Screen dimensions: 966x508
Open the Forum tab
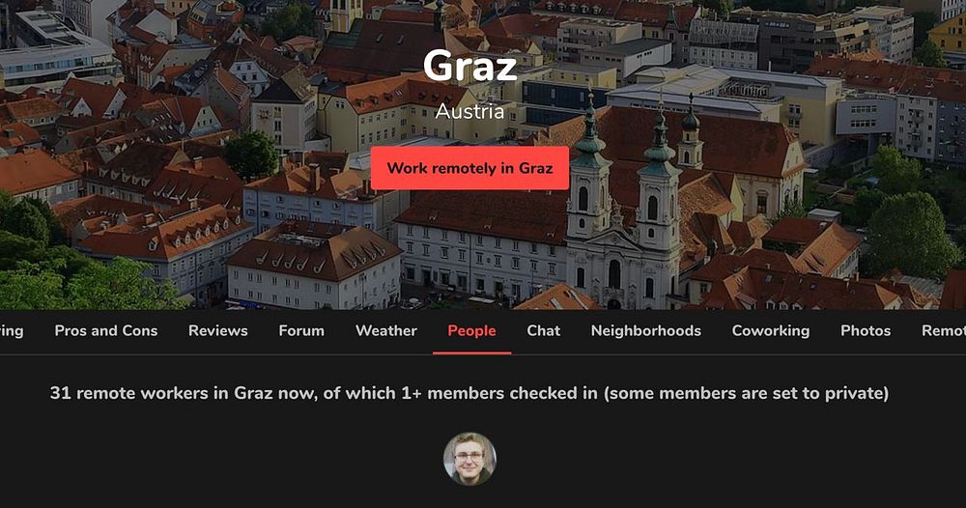coord(301,330)
